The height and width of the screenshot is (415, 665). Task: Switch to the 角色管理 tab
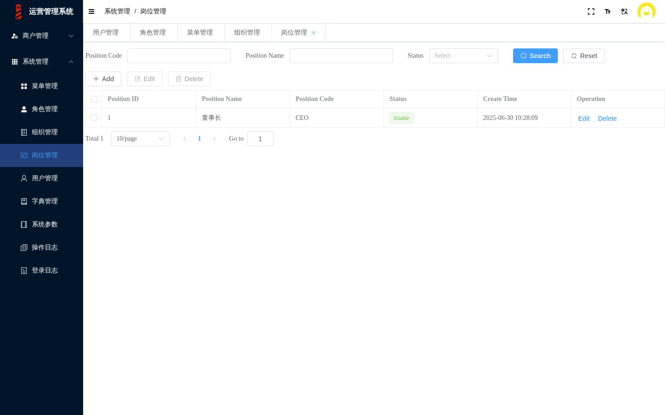tap(153, 33)
